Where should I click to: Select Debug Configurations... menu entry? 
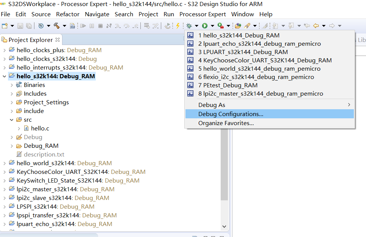click(x=231, y=114)
